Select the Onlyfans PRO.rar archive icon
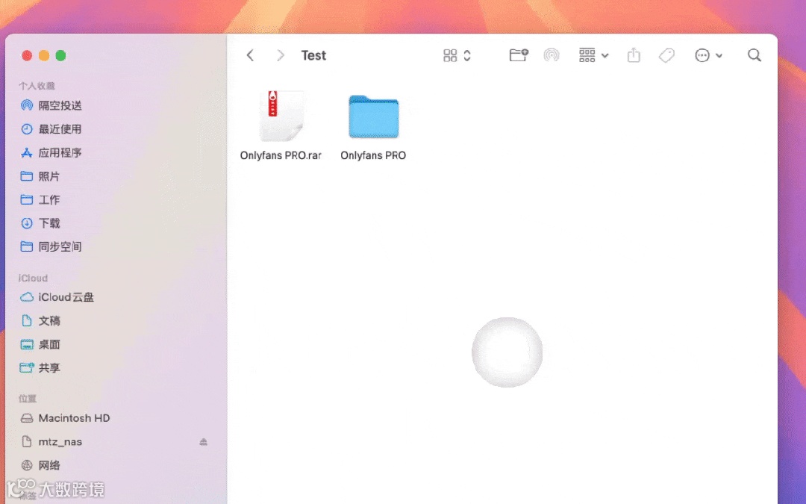 281,116
